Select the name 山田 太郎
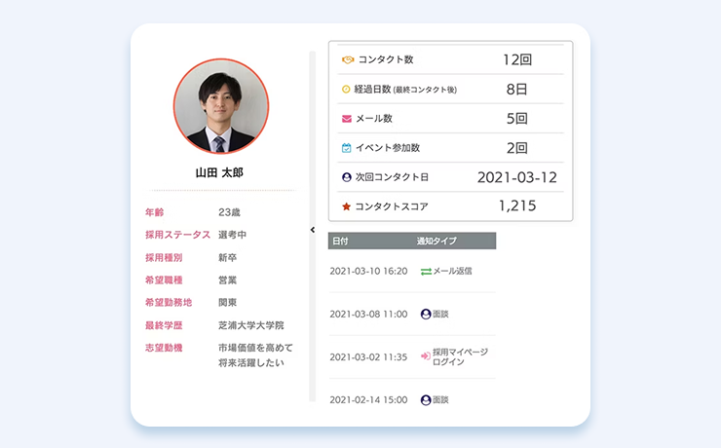Viewport: 721px width, 448px height. 219,172
